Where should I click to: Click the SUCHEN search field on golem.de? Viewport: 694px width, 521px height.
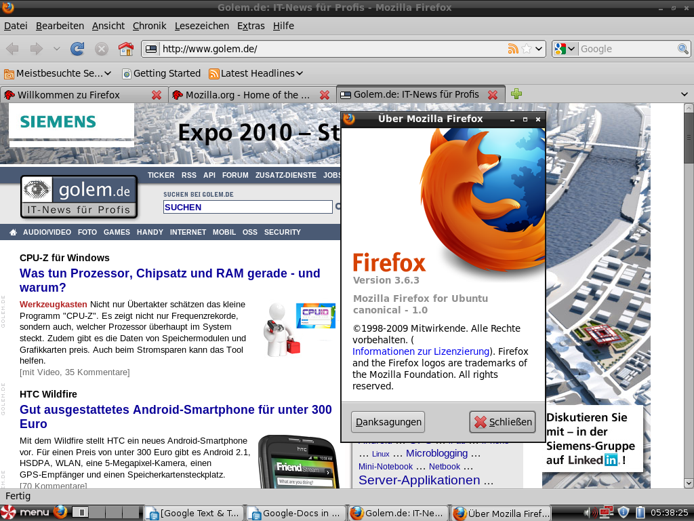(247, 207)
